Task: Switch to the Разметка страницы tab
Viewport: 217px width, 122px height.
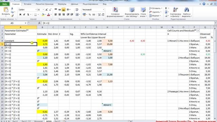Action: 44,4
